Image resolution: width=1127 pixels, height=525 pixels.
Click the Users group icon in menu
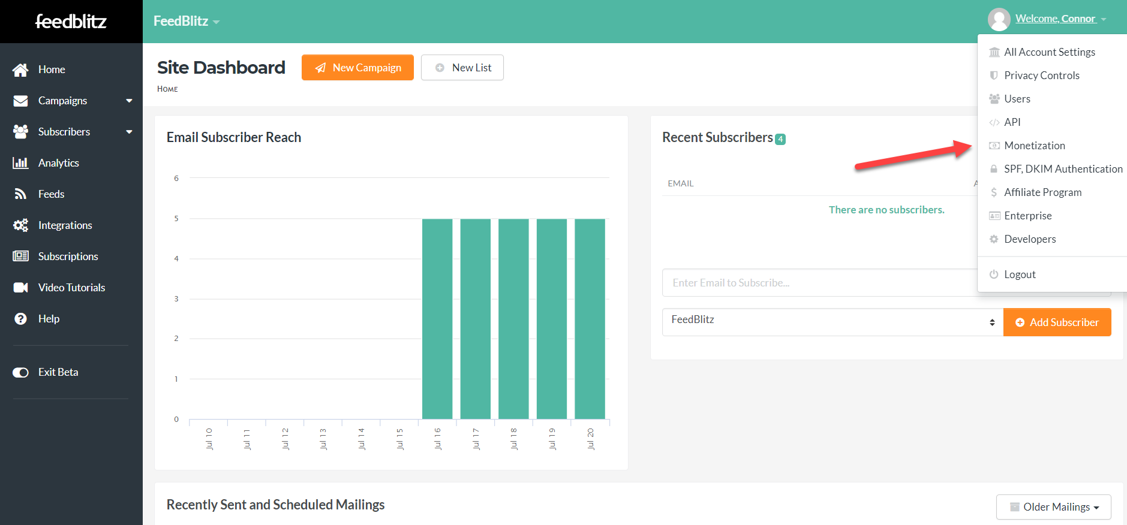(x=994, y=99)
